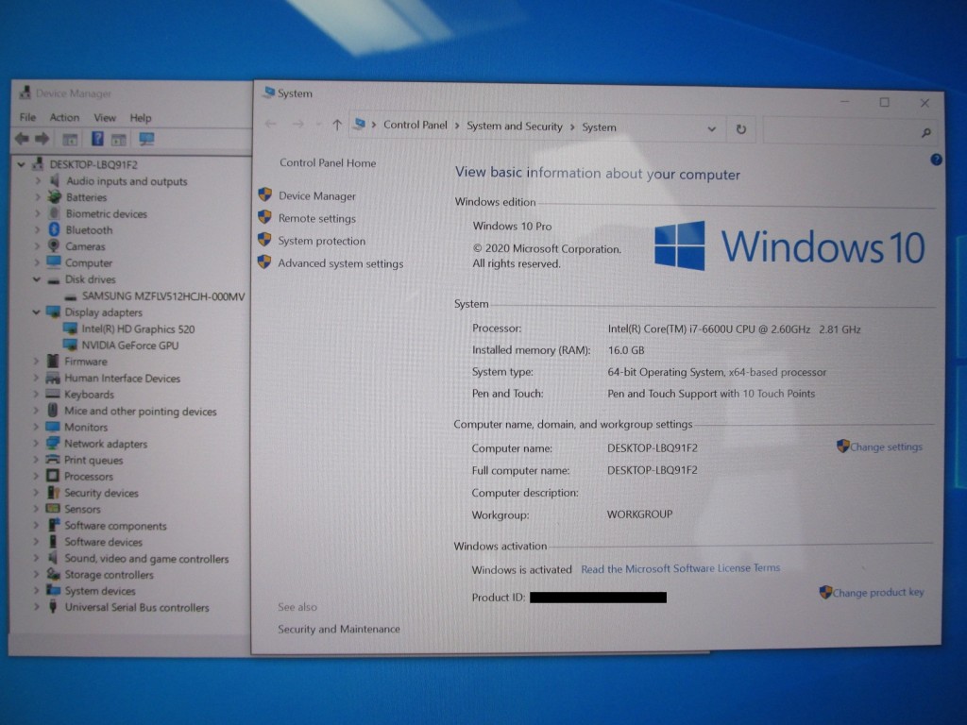Viewport: 967px width, 725px height.
Task: Open Security and Maintenance link
Action: click(x=339, y=629)
